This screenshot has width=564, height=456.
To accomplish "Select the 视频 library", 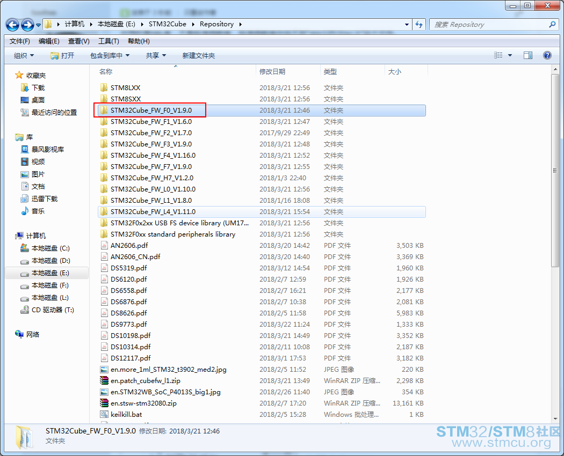I will [x=38, y=161].
